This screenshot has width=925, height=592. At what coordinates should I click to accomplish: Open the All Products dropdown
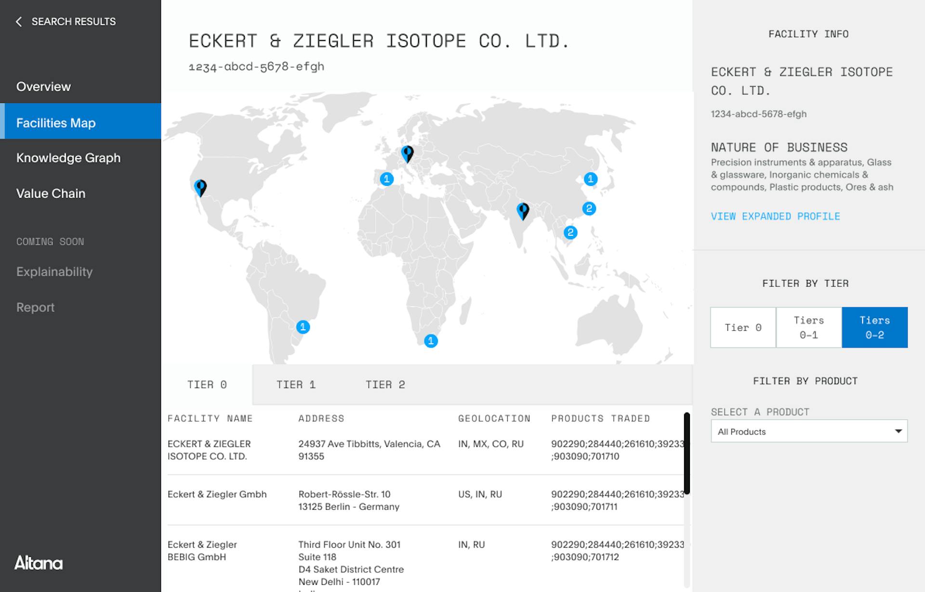809,431
